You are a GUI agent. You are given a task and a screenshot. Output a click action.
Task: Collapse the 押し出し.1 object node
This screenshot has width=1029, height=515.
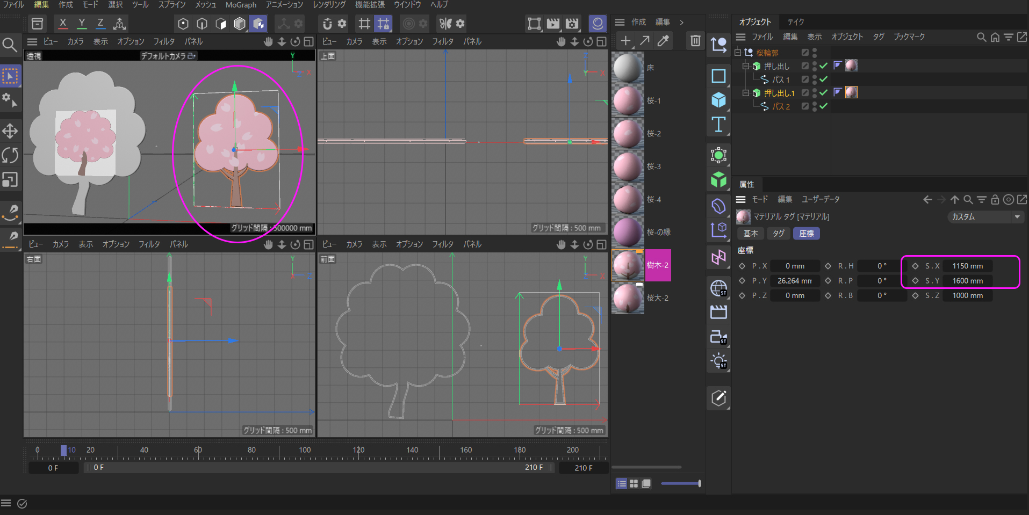click(746, 93)
